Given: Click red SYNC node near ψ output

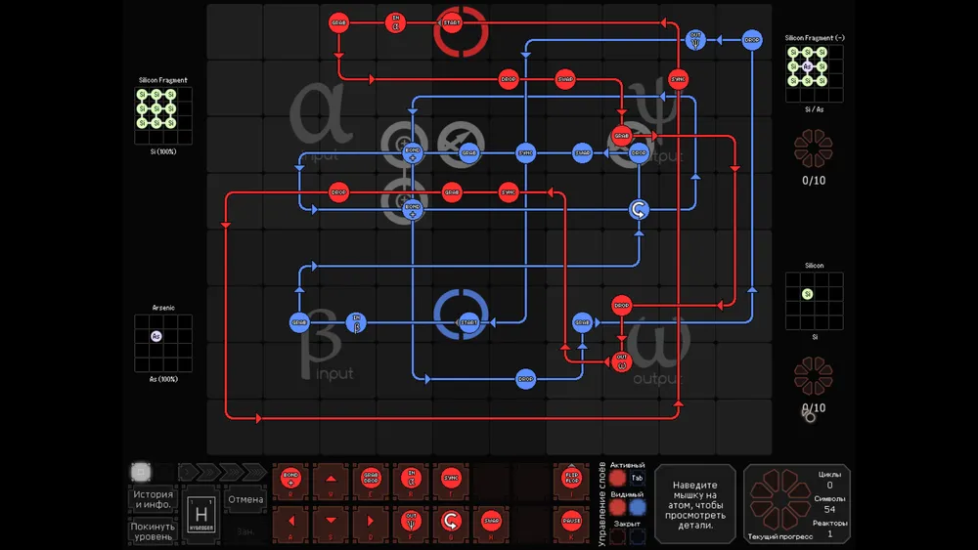Looking at the screenshot, I should pos(679,79).
